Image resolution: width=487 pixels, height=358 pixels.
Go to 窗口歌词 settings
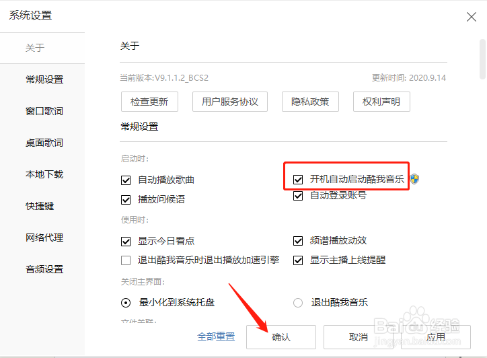tap(44, 111)
